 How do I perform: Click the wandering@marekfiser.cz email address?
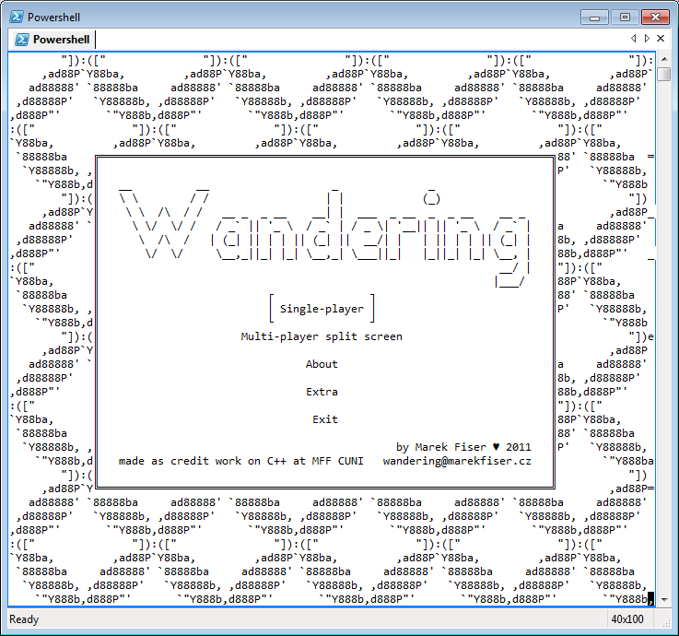coord(456,461)
